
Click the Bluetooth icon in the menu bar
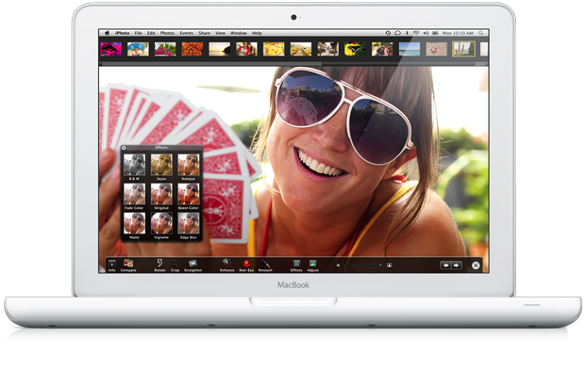[408, 33]
